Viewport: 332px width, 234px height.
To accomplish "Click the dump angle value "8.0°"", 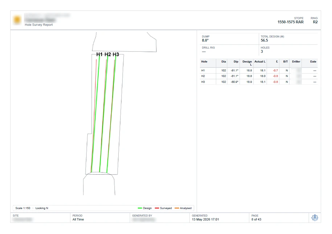I will (205, 40).
